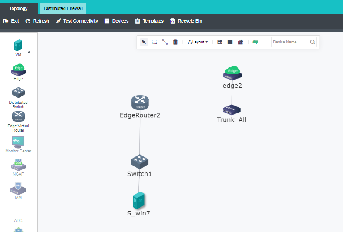Viewport: 343px width, 232px height.
Task: Click the Refresh button
Action: (x=37, y=21)
